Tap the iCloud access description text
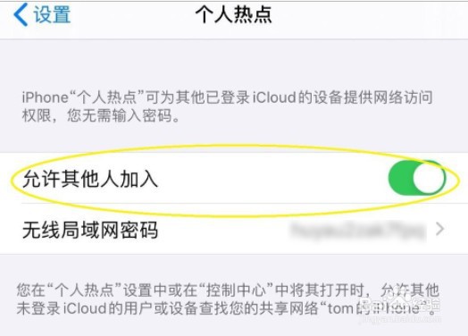Viewport: 468px width, 336px height. coord(228,106)
